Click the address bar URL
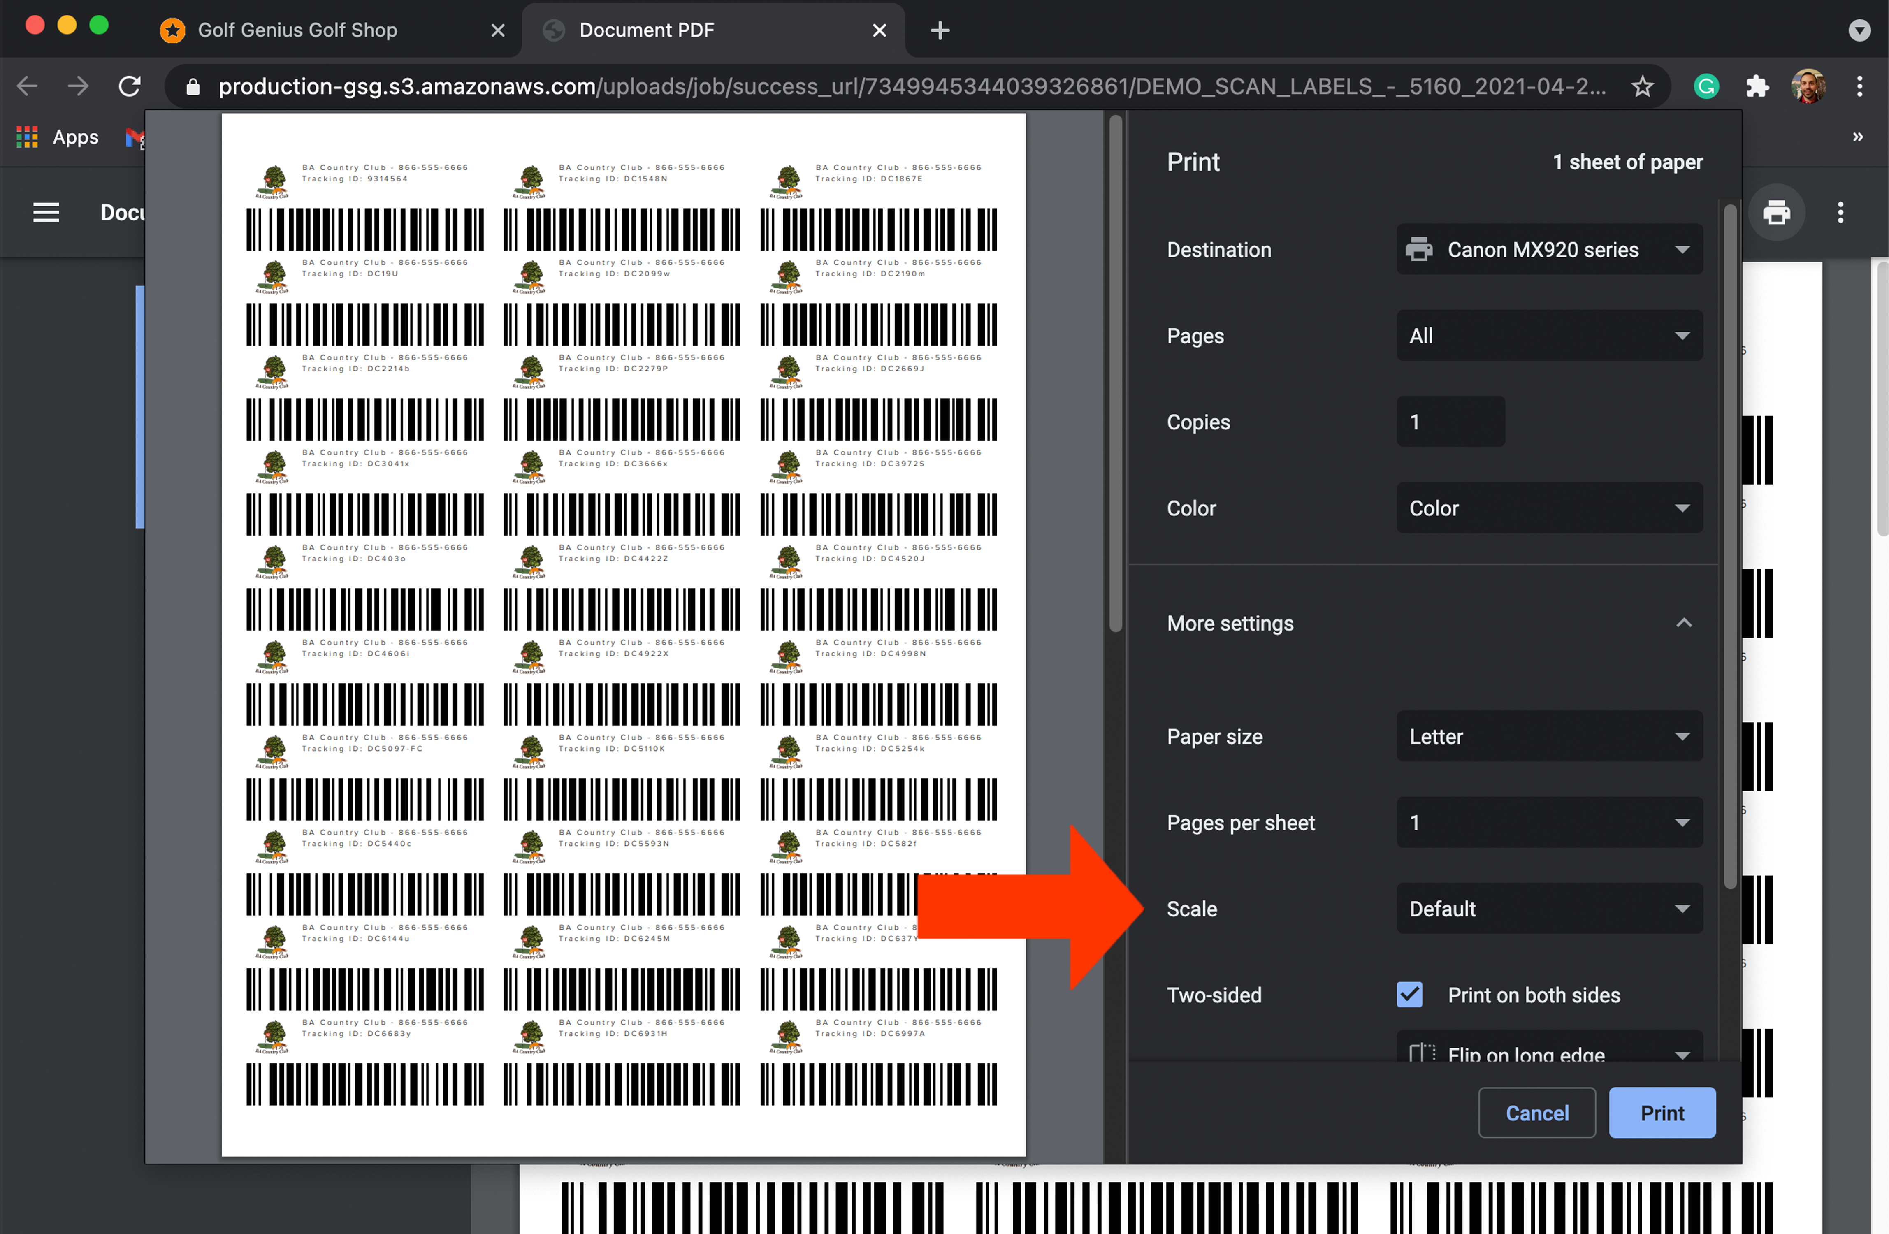The image size is (1889, 1234). pyautogui.click(x=911, y=86)
